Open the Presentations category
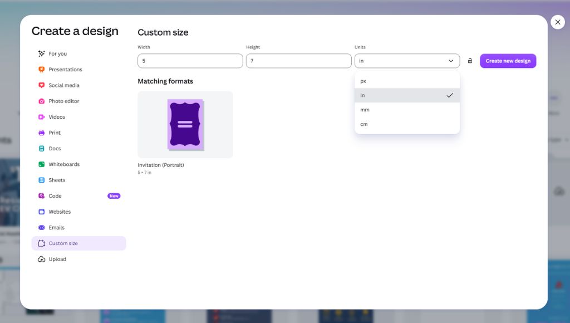570x323 pixels. pyautogui.click(x=78, y=70)
